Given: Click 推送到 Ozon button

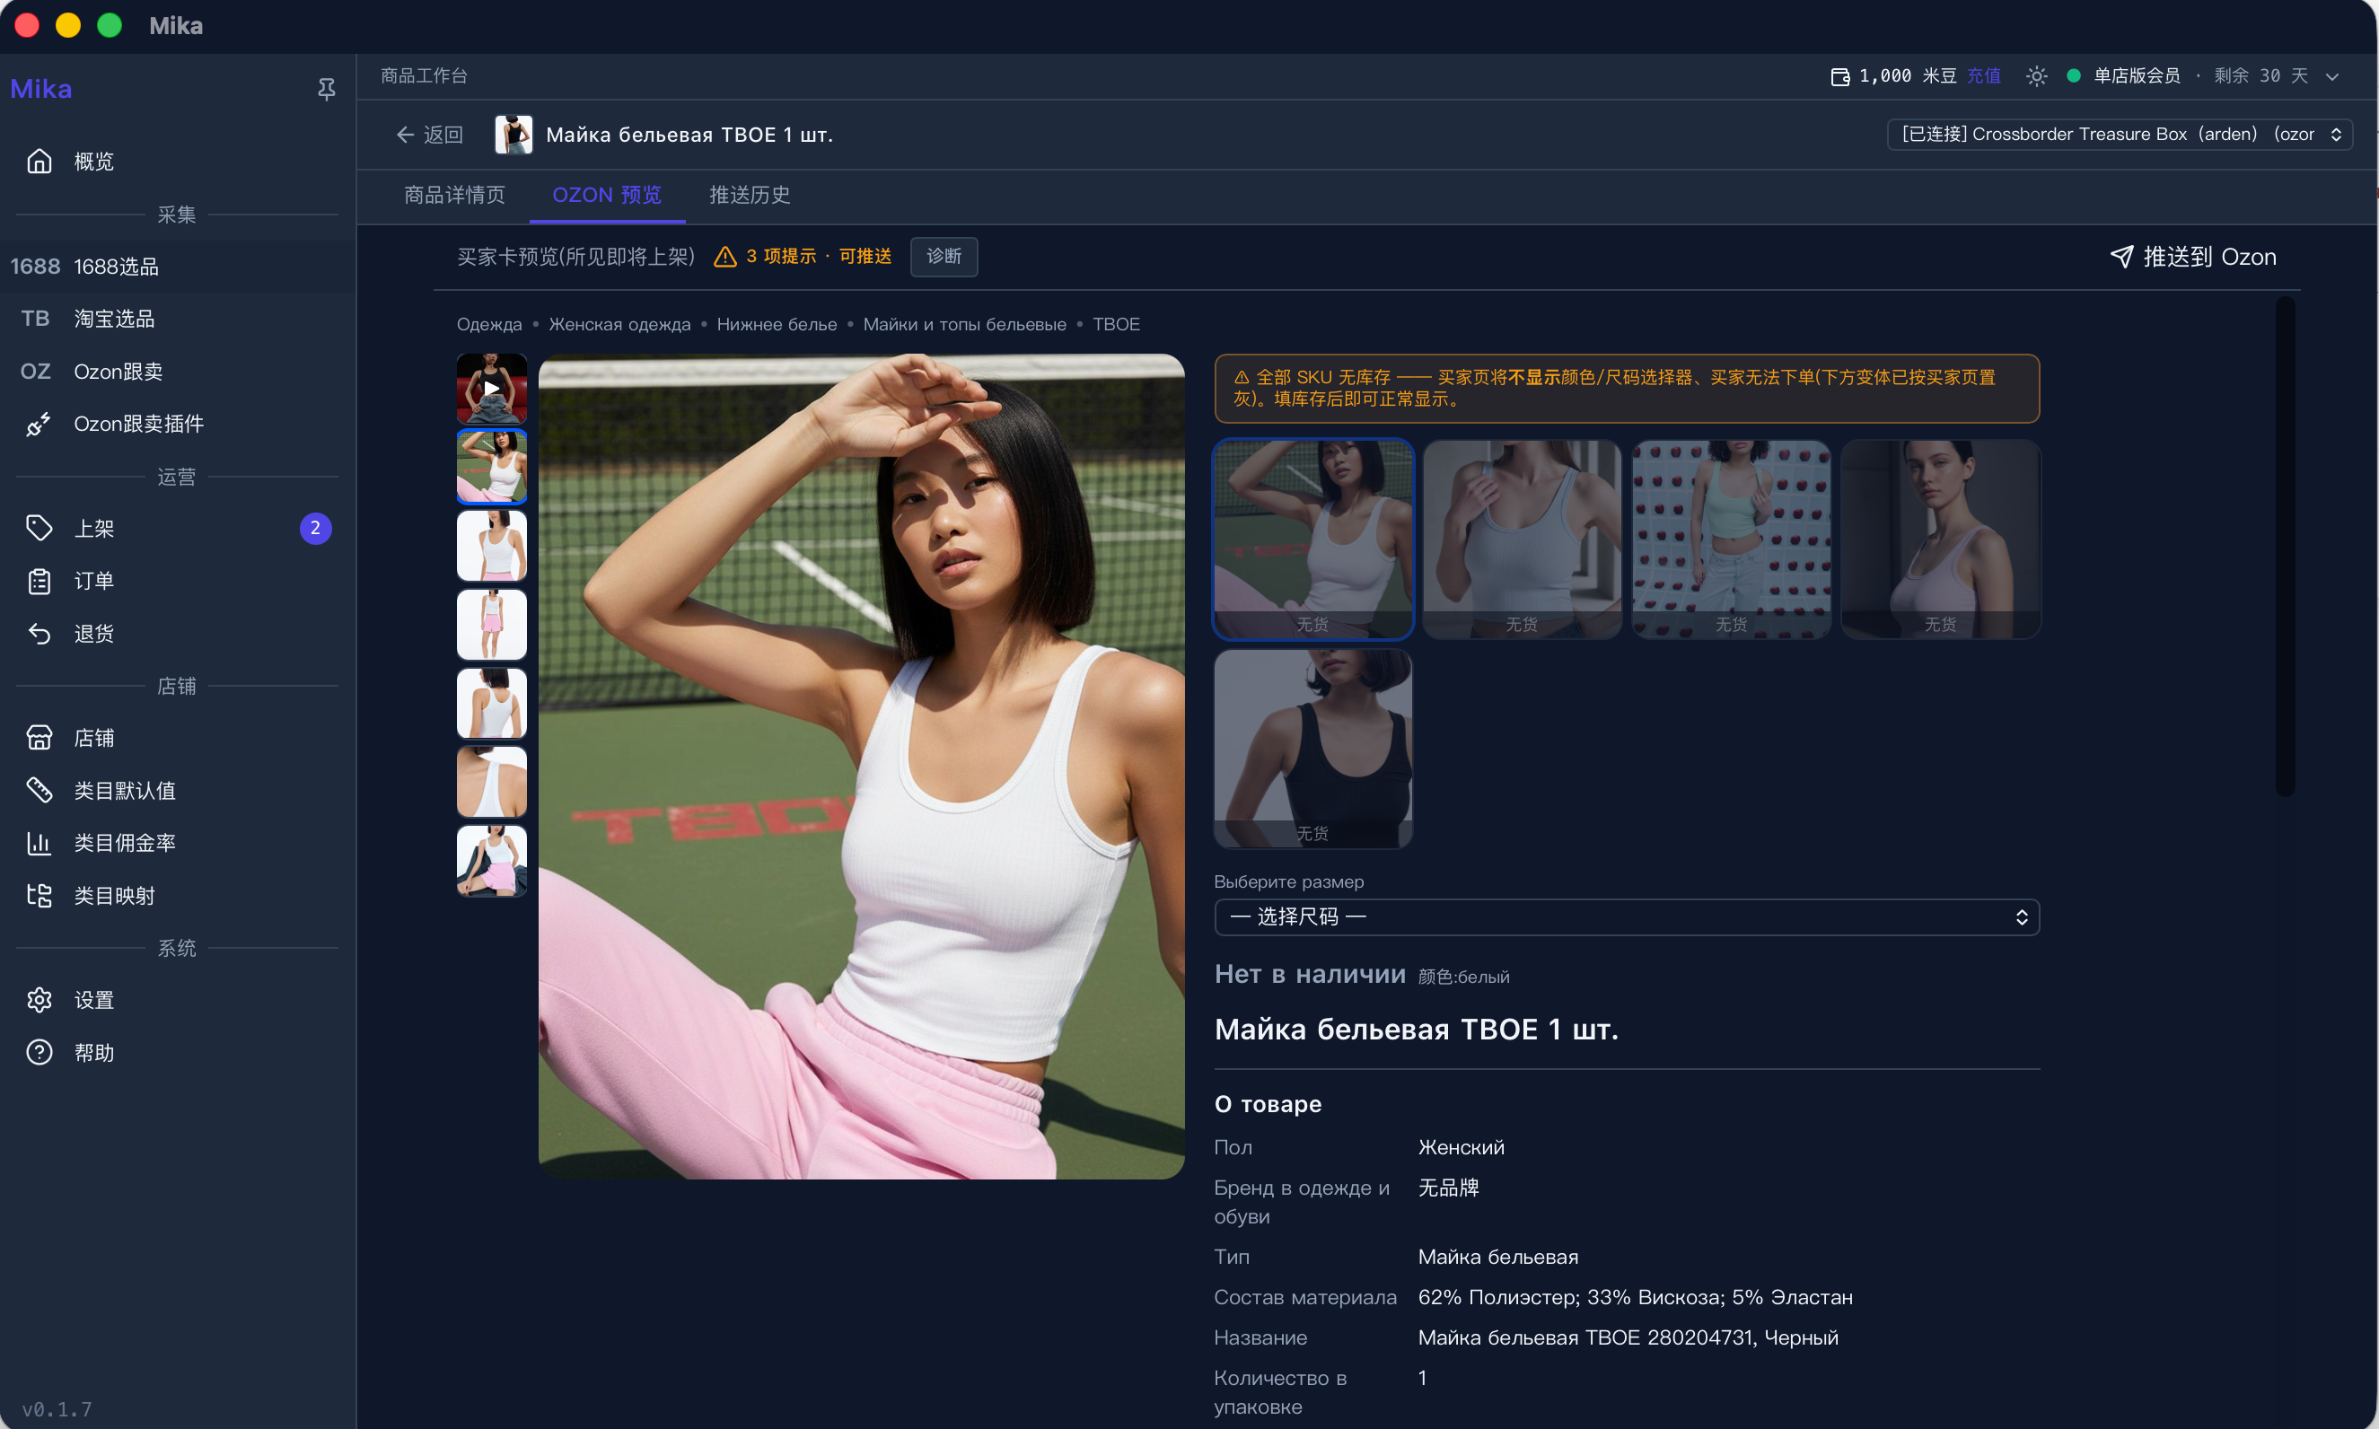Looking at the screenshot, I should click(2192, 257).
